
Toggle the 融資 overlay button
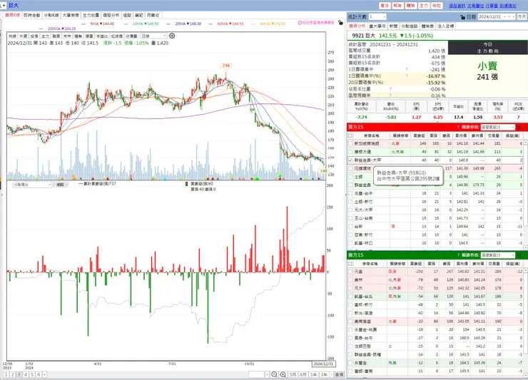pyautogui.click(x=56, y=36)
